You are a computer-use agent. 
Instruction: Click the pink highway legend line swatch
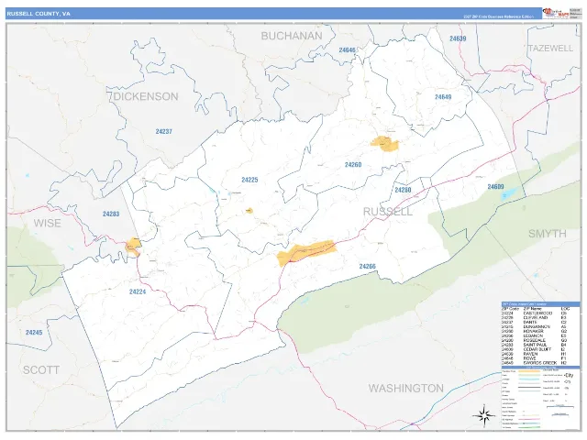529,420
